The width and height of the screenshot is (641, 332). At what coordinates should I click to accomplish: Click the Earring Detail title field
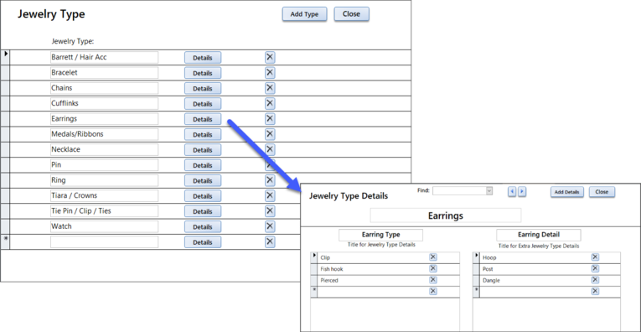[539, 235]
